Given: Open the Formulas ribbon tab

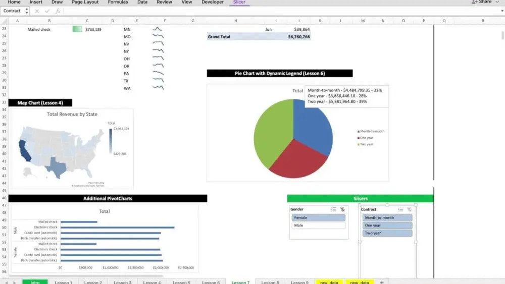Looking at the screenshot, I should (x=118, y=2).
